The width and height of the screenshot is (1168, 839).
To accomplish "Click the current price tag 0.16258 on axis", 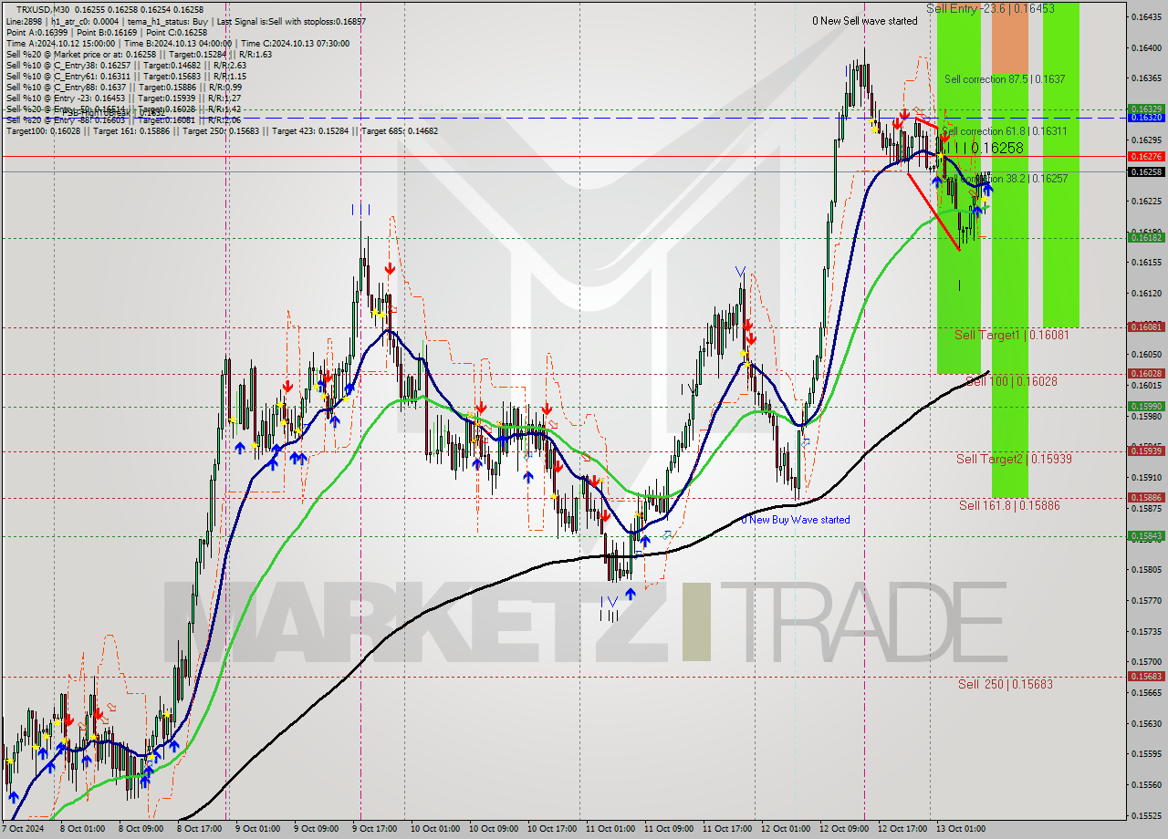I will (1146, 171).
